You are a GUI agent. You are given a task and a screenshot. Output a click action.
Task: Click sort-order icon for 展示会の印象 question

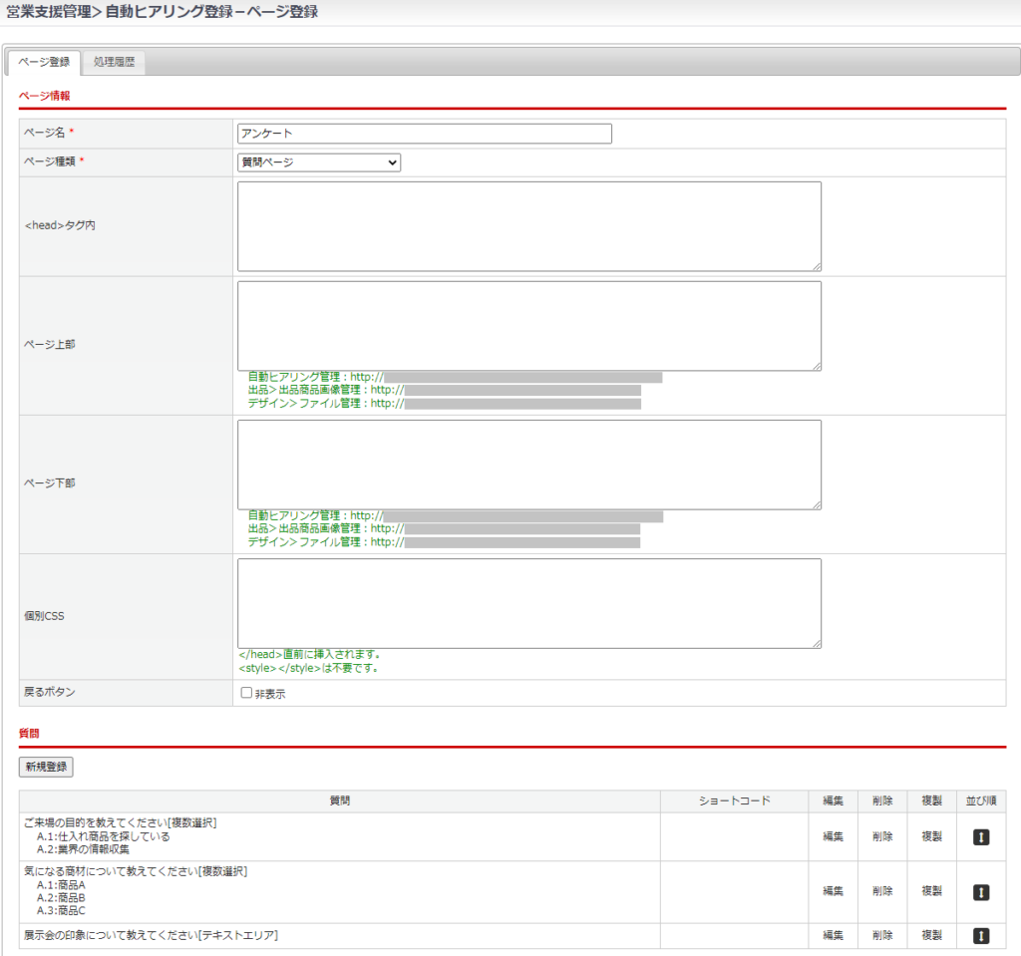pyautogui.click(x=981, y=936)
